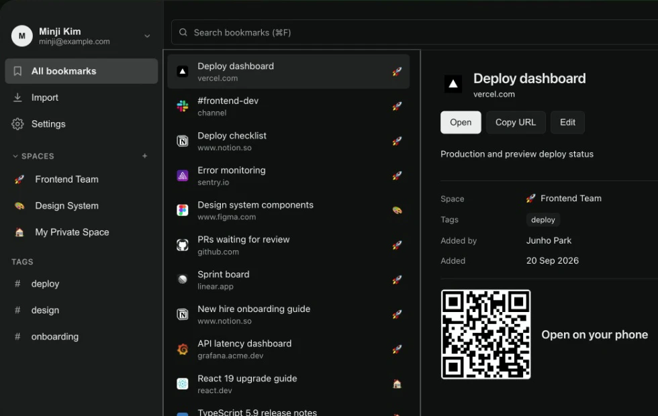Click the minji@example.com email
This screenshot has width=658, height=416.
[x=75, y=42]
